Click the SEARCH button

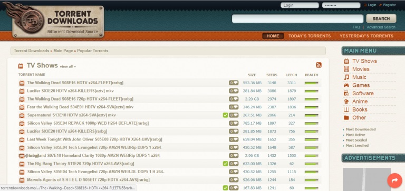(381, 18)
